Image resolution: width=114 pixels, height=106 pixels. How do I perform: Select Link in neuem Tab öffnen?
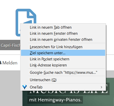63,27
